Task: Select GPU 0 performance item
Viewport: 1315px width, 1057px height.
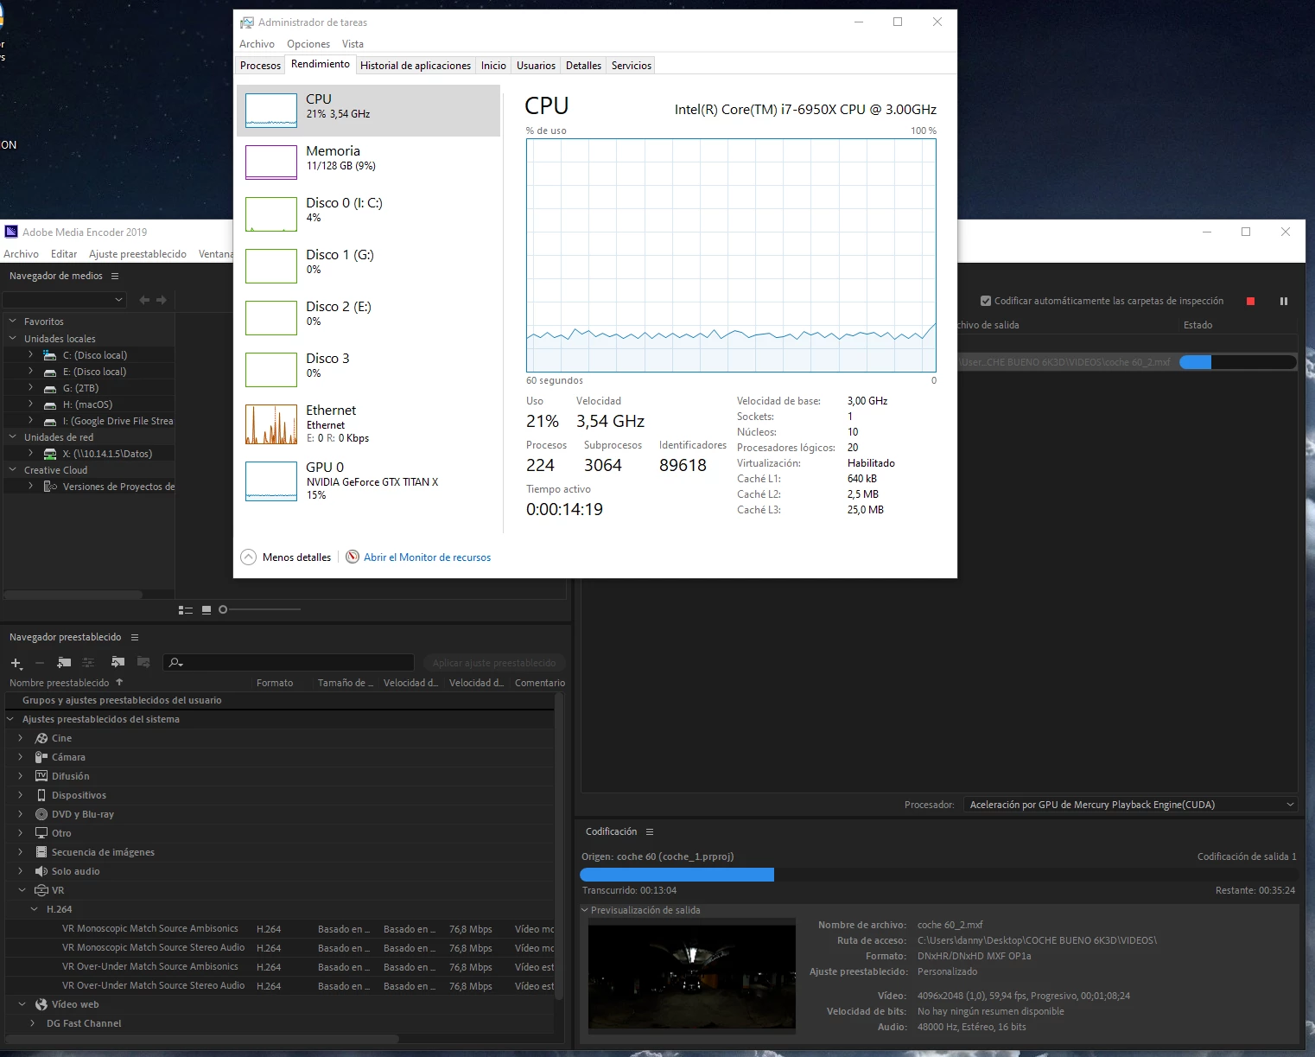Action: tap(369, 481)
